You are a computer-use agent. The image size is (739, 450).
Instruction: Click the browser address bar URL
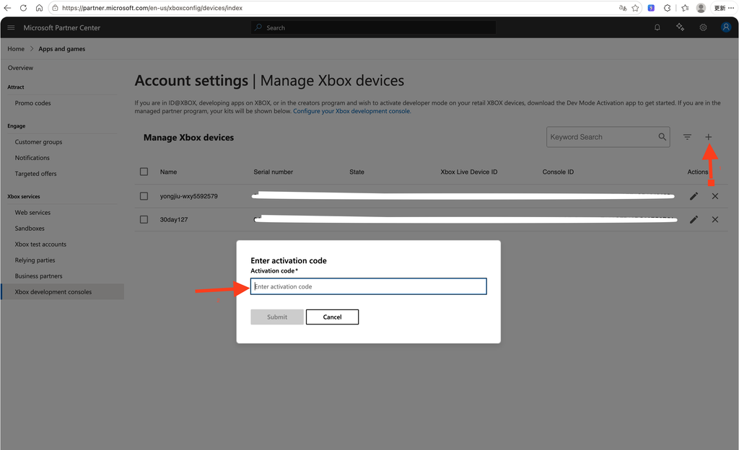point(152,8)
